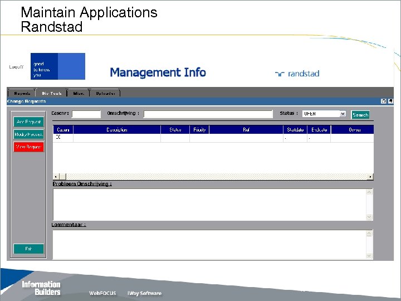Click the Ref column header

[x=246, y=130]
